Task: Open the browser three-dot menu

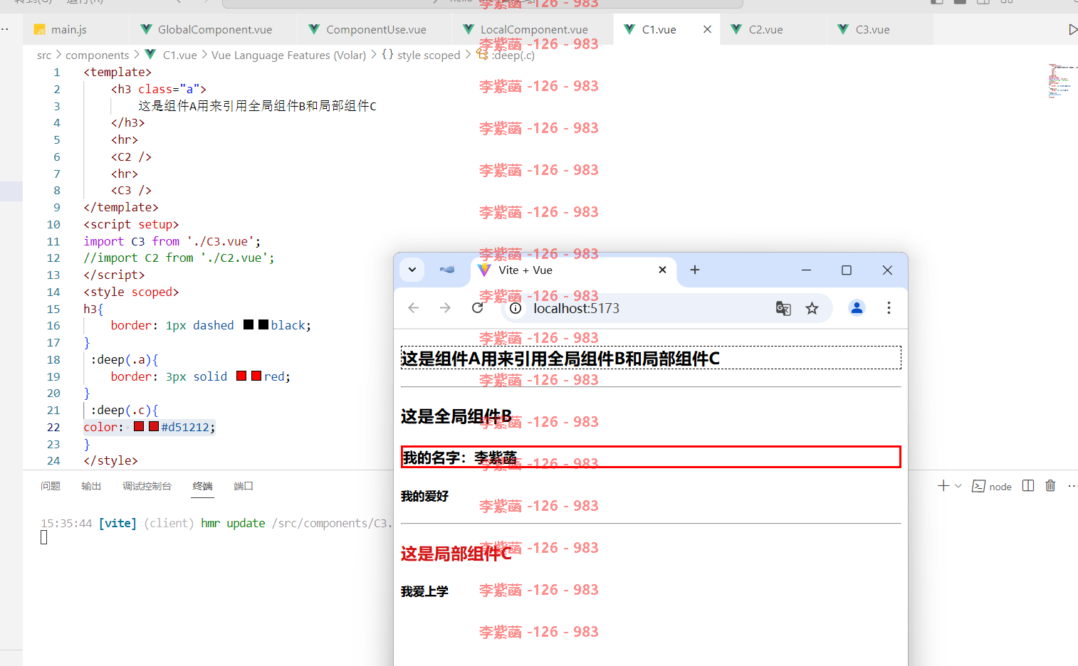Action: click(889, 308)
